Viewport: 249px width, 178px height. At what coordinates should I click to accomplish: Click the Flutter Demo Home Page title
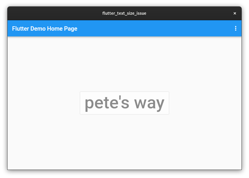tap(45, 28)
